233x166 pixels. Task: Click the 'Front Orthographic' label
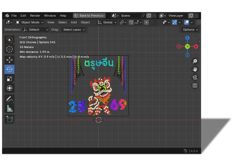point(33,37)
